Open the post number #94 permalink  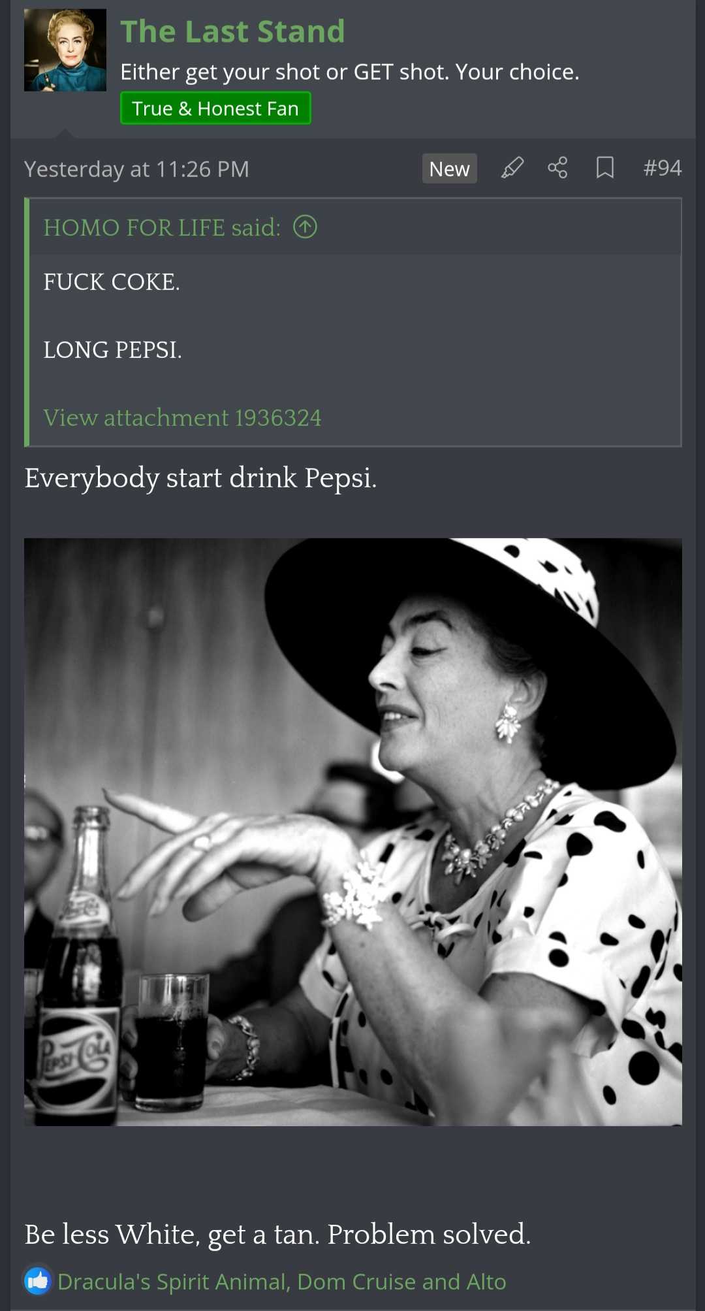click(662, 168)
